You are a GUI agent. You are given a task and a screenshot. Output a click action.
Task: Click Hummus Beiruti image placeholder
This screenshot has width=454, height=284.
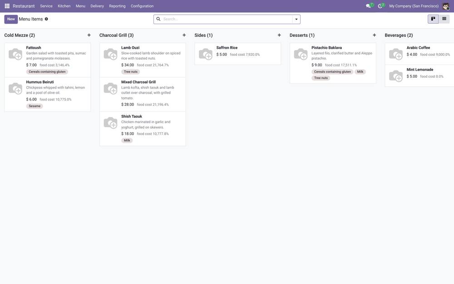[15, 89]
